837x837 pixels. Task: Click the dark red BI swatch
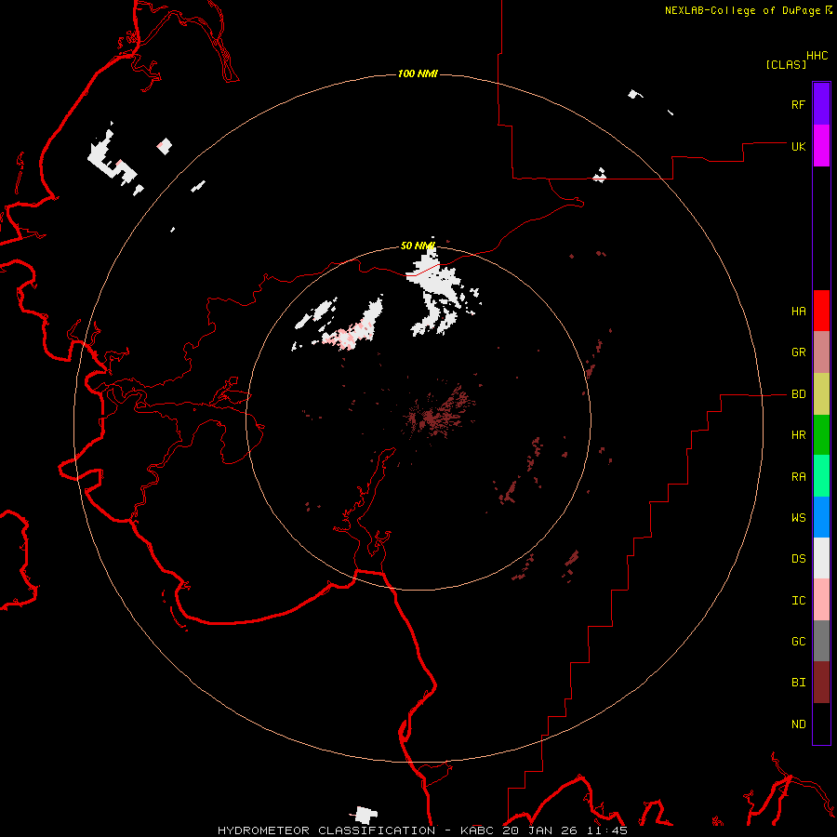tap(821, 683)
